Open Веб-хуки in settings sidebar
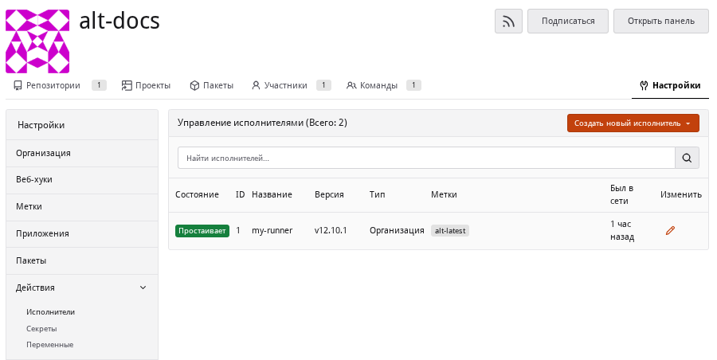 pos(82,180)
